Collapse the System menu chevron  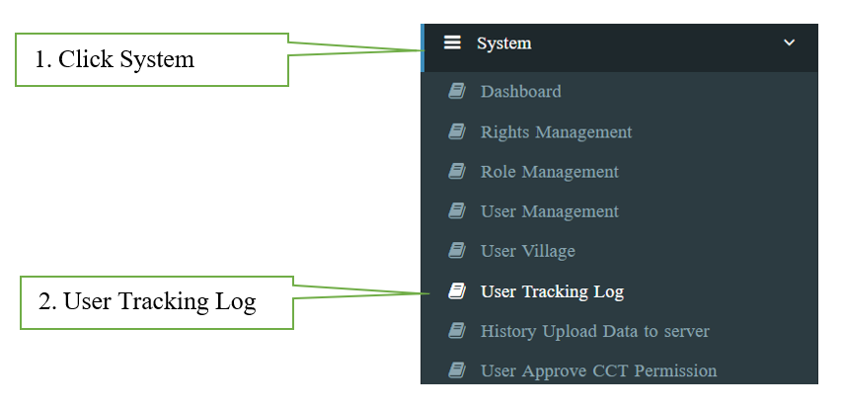[788, 43]
